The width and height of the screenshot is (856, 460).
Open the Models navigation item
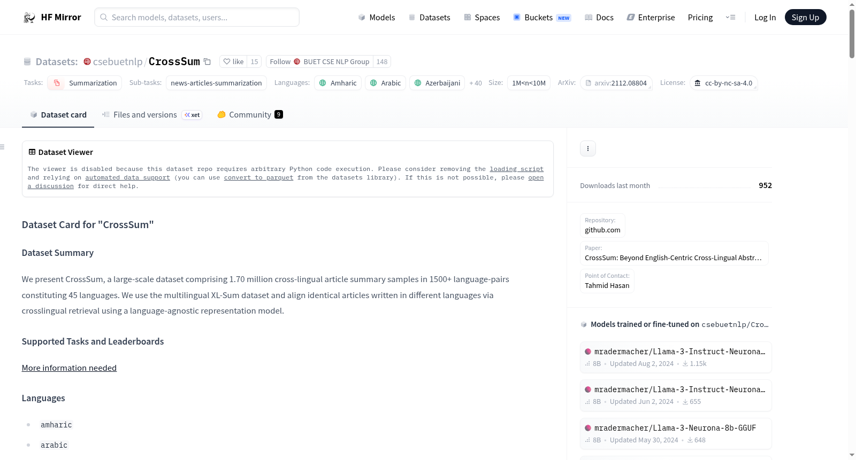pyautogui.click(x=377, y=18)
